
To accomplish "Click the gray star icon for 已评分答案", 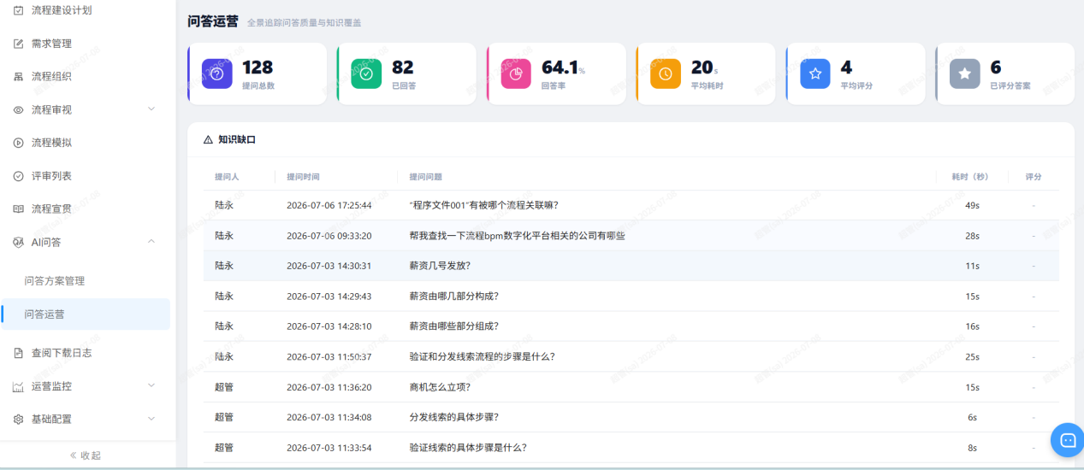I will coord(965,73).
